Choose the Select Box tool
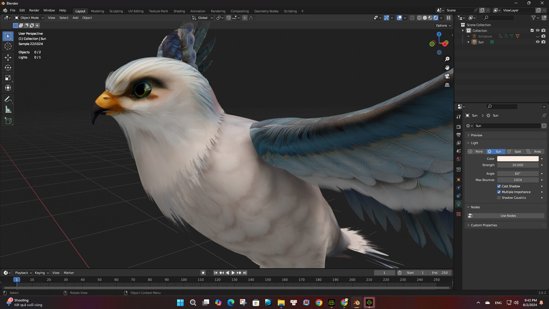The width and height of the screenshot is (549, 309). pyautogui.click(x=8, y=36)
